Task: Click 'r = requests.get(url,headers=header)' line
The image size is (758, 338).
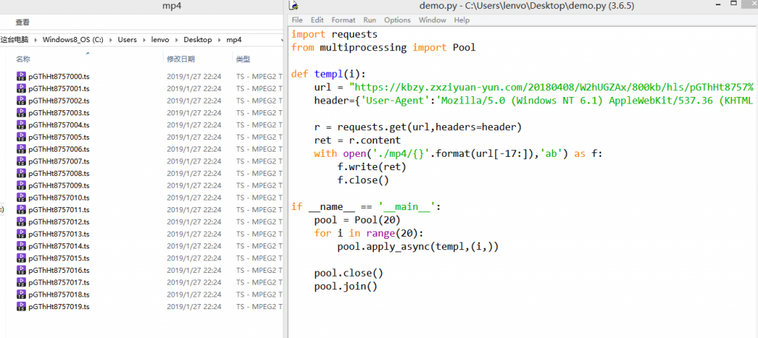Action: point(418,127)
